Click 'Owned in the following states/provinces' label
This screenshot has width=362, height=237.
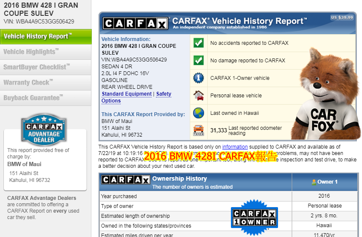click(146, 226)
